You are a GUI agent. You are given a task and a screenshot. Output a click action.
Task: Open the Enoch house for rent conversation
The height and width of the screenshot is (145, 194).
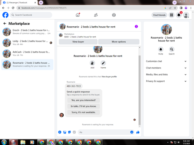pyautogui.click(x=27, y=32)
